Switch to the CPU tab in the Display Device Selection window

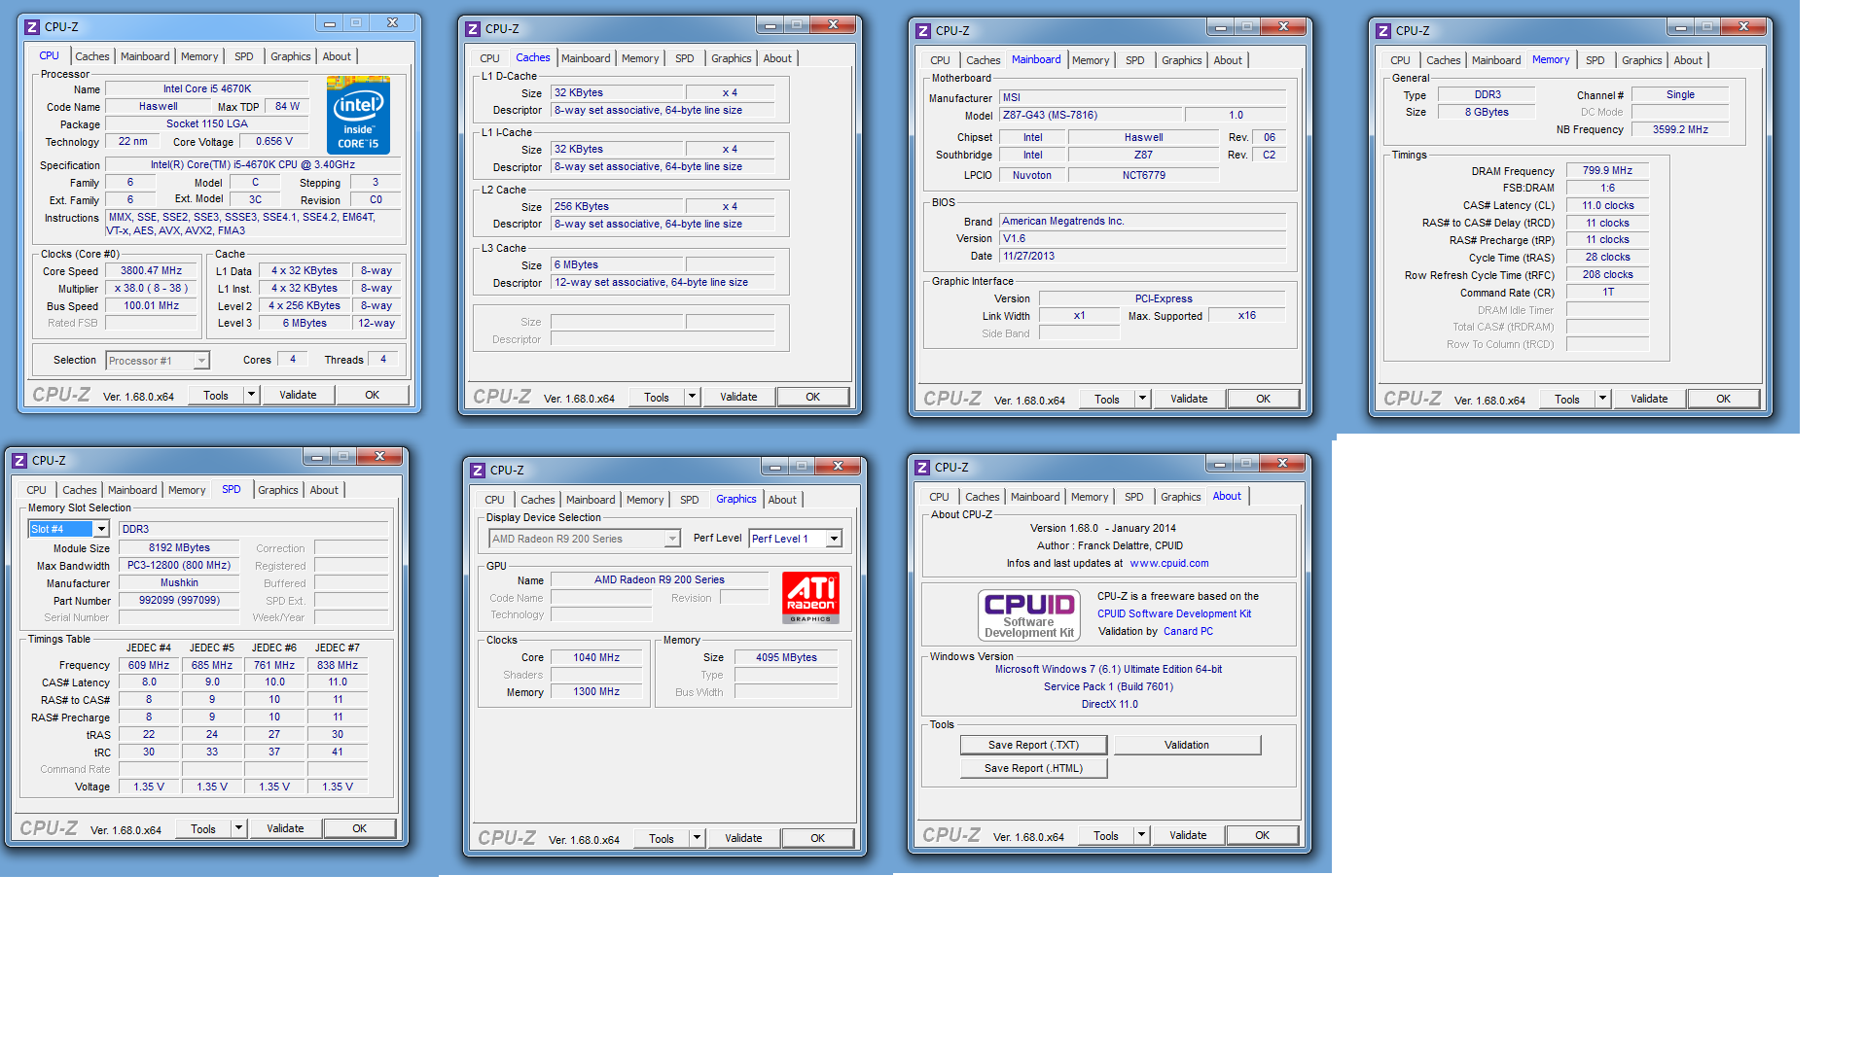[495, 500]
